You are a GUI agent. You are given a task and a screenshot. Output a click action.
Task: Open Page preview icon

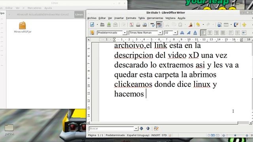pos(145,24)
